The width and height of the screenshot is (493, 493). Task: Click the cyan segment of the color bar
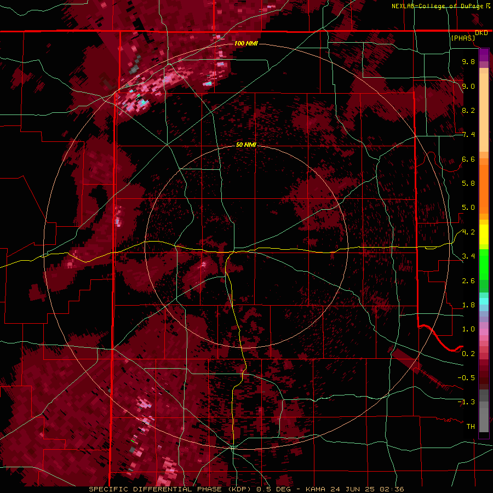(484, 301)
